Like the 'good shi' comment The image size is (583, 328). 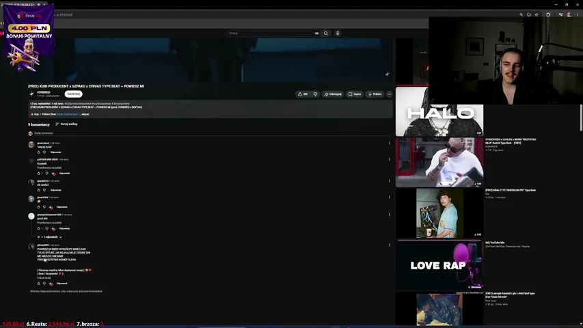39,228
